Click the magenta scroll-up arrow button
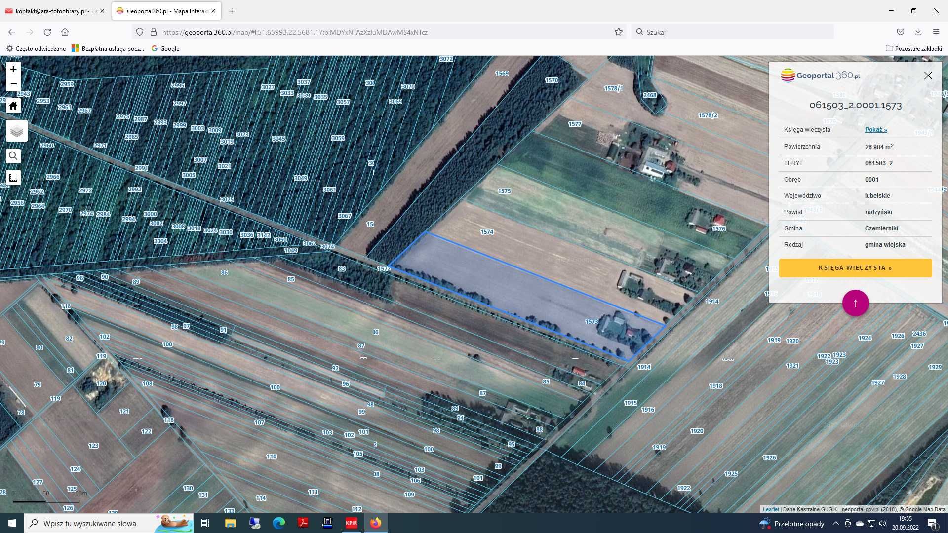 click(856, 303)
